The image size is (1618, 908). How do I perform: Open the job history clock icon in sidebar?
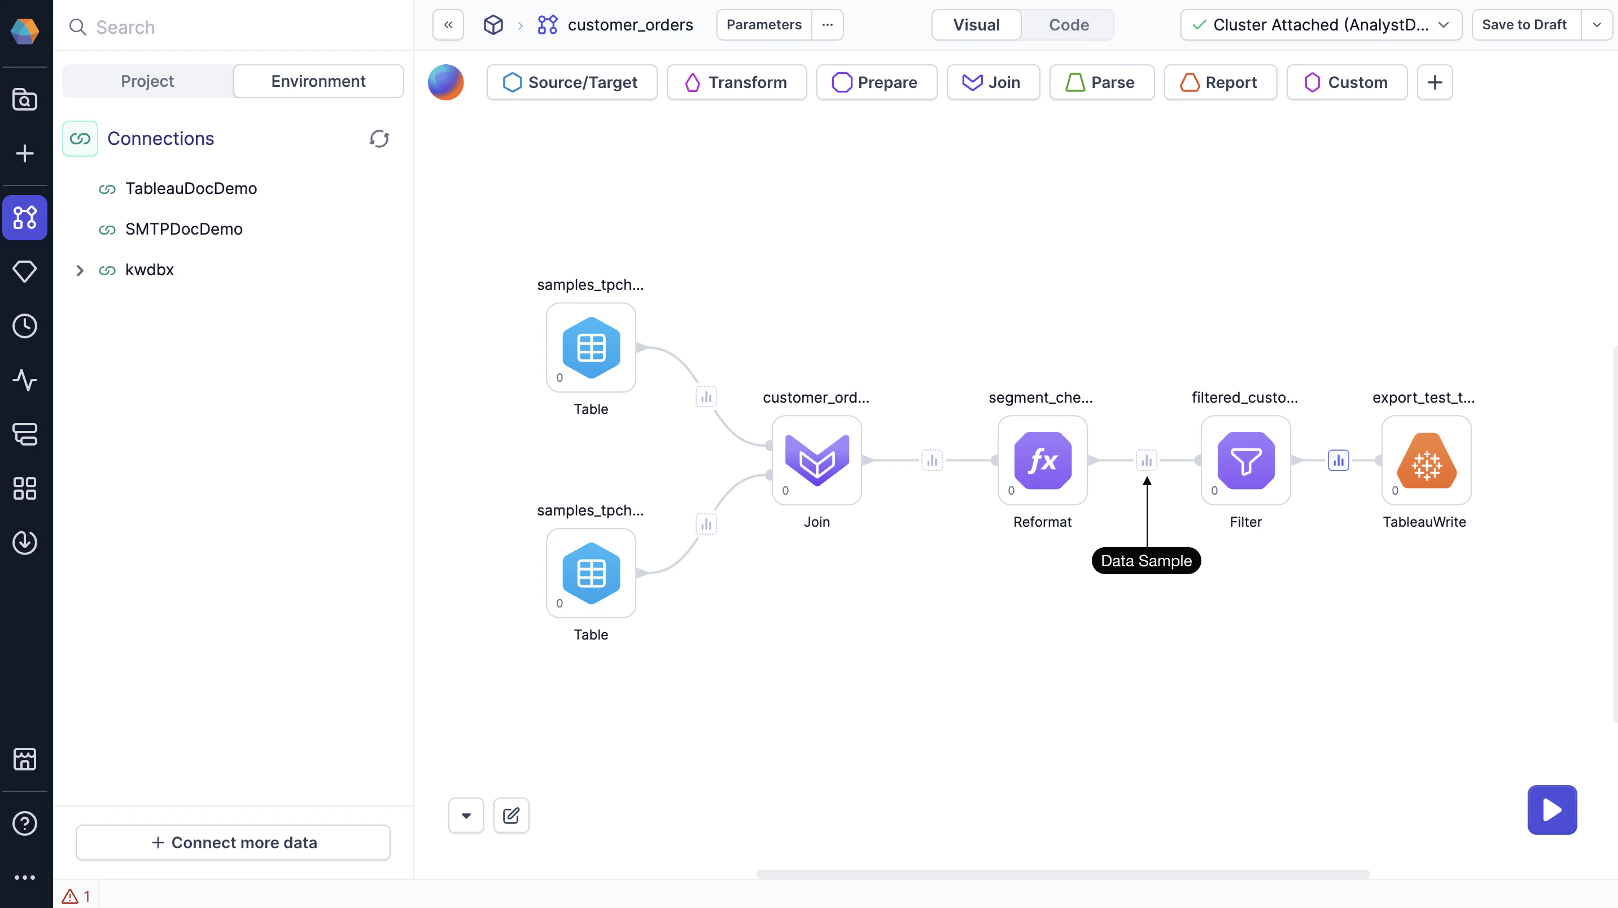[25, 325]
